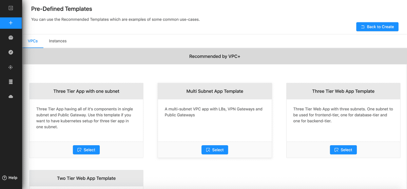Click the hub network sidebar icon
The height and width of the screenshot is (189, 407).
[11, 67]
